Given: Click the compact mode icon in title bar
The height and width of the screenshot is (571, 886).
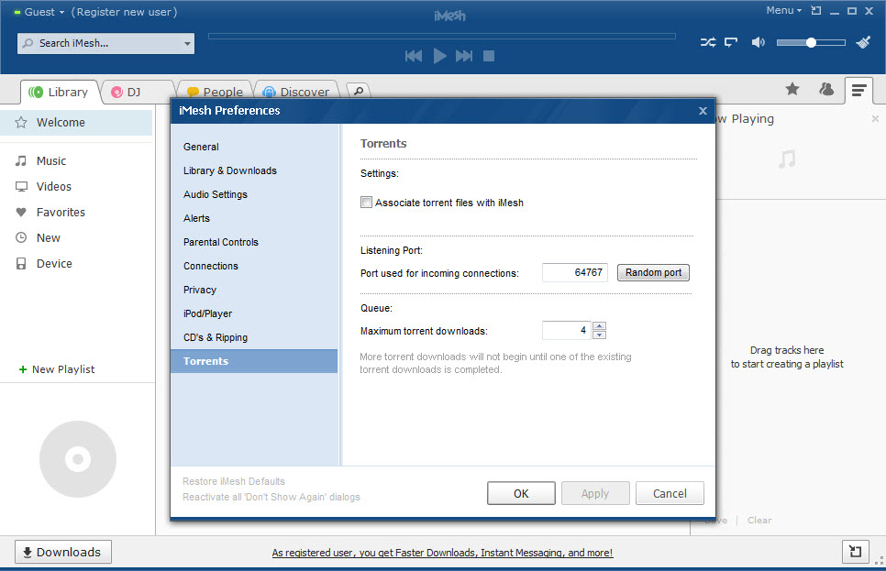Looking at the screenshot, I should [x=816, y=11].
